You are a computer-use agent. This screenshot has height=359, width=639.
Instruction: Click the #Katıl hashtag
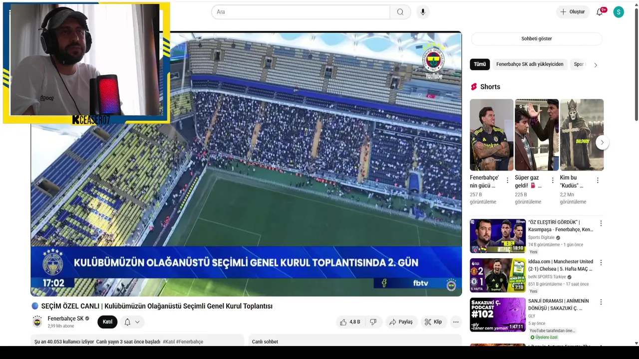169,342
